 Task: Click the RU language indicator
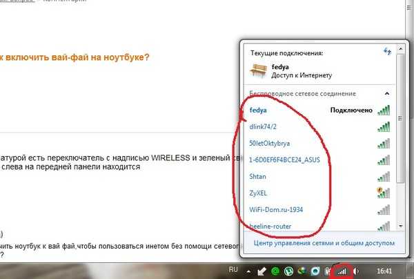(233, 270)
